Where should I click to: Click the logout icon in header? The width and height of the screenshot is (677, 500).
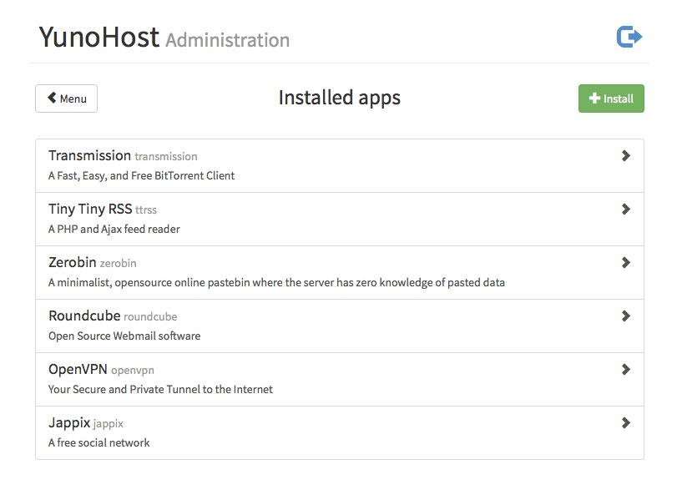[x=629, y=37]
